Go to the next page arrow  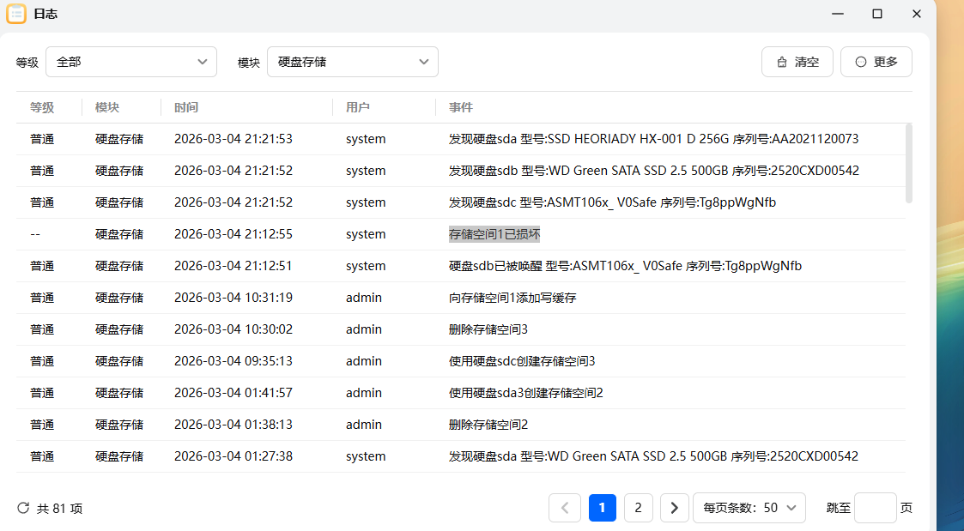pyautogui.click(x=675, y=508)
